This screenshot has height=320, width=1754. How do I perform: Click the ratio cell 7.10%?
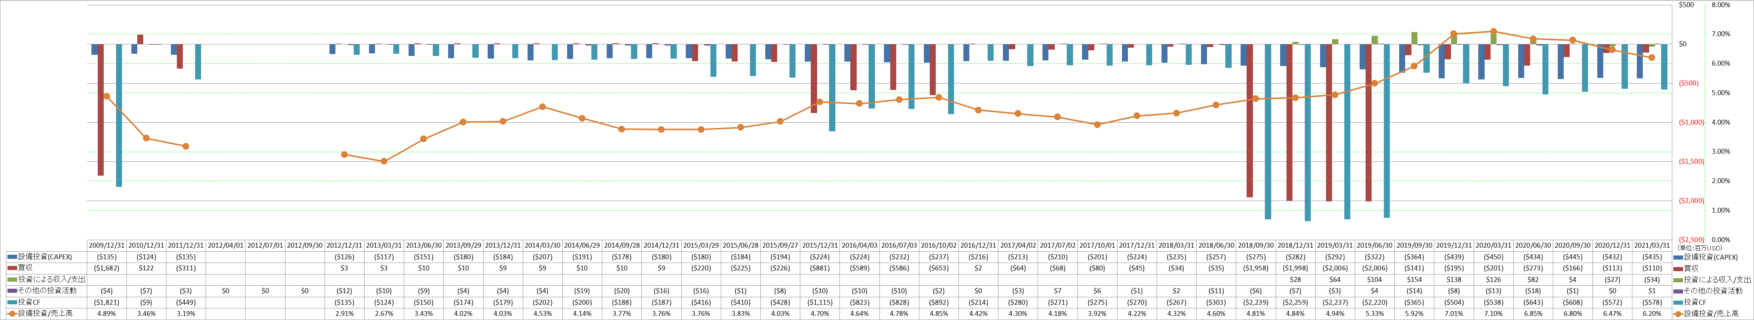click(1493, 314)
